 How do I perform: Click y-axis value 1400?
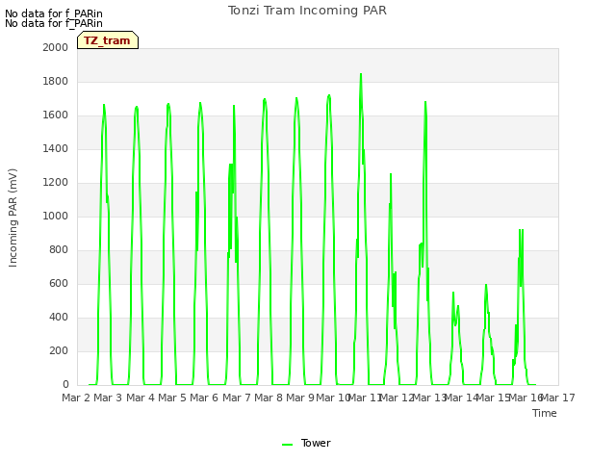coord(56,148)
